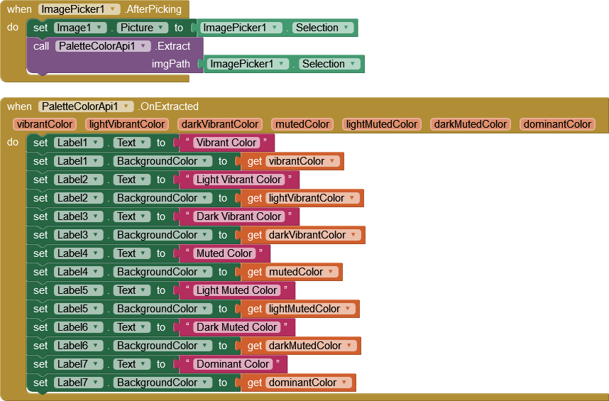609x401 pixels.
Task: Open ImagePicker1 dropdown in set Image1 Picture row
Action: (241, 28)
